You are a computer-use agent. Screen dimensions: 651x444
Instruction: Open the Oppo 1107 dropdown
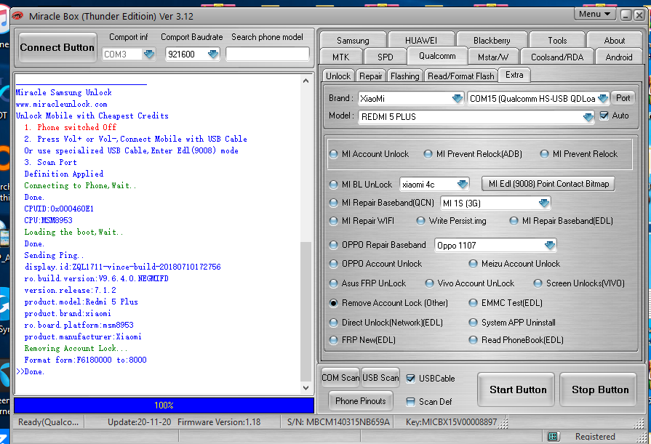[550, 245]
